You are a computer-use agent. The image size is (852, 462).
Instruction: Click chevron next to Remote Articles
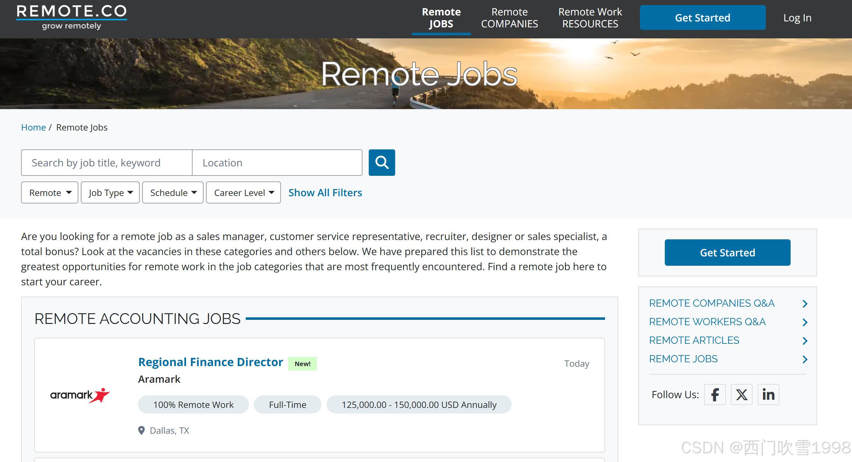tap(805, 341)
